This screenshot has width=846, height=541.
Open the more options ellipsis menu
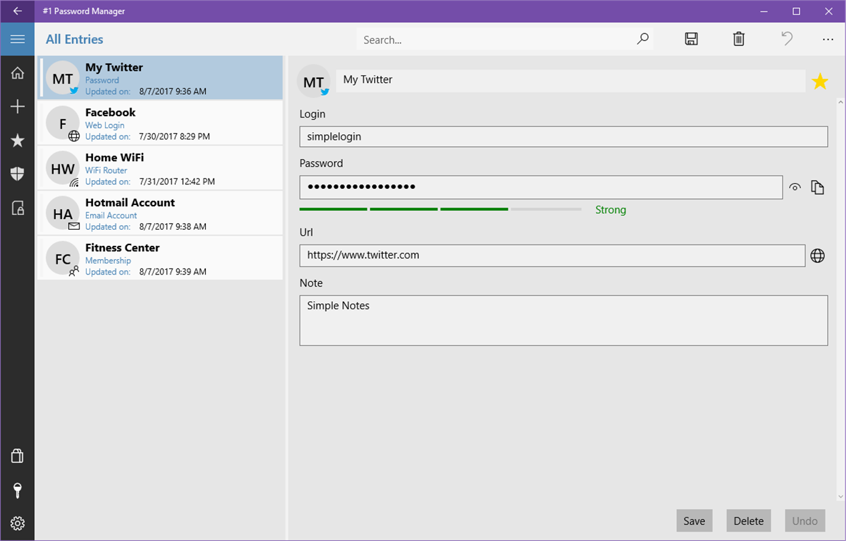pyautogui.click(x=828, y=39)
